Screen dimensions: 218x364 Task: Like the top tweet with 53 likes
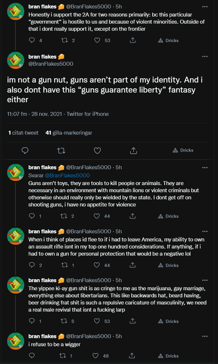tap(97, 40)
